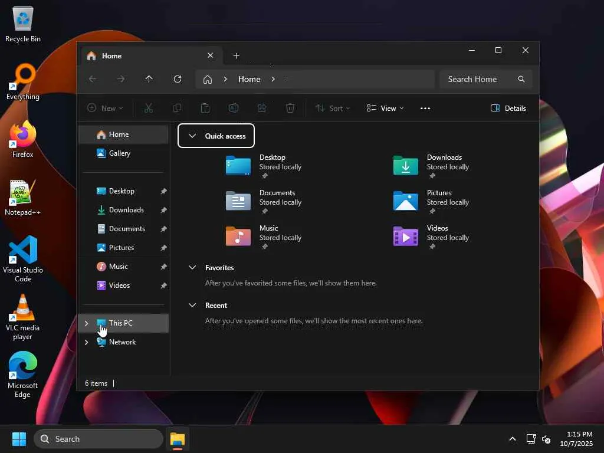
Task: Go up one level with up arrow
Action: [149, 79]
